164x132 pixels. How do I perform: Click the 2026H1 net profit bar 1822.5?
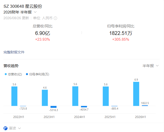coord(145,106)
